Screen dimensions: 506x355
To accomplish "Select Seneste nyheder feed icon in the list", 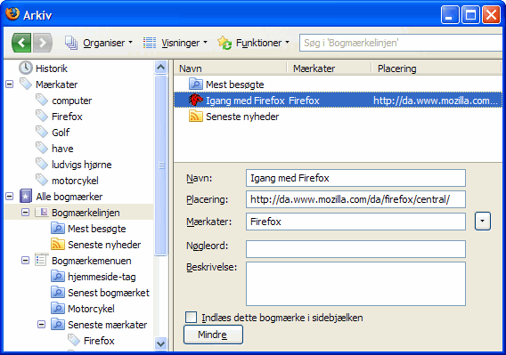I will pos(196,116).
